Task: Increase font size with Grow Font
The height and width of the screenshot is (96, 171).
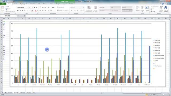Action: tap(34, 7)
